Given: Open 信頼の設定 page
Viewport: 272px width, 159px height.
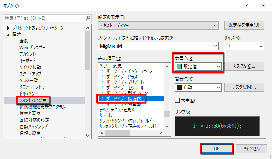Looking at the screenshot, I should pos(30,133).
